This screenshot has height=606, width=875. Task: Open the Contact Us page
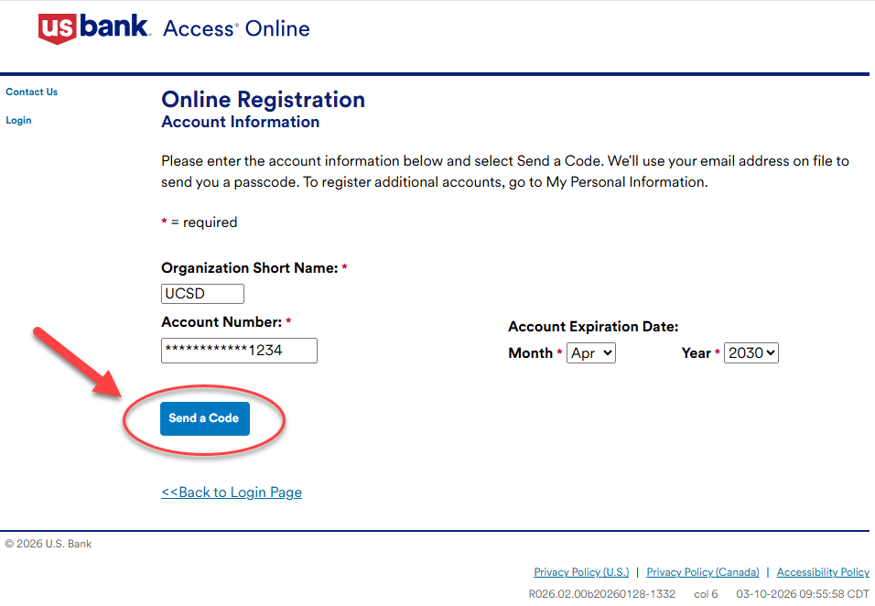pyautogui.click(x=31, y=92)
